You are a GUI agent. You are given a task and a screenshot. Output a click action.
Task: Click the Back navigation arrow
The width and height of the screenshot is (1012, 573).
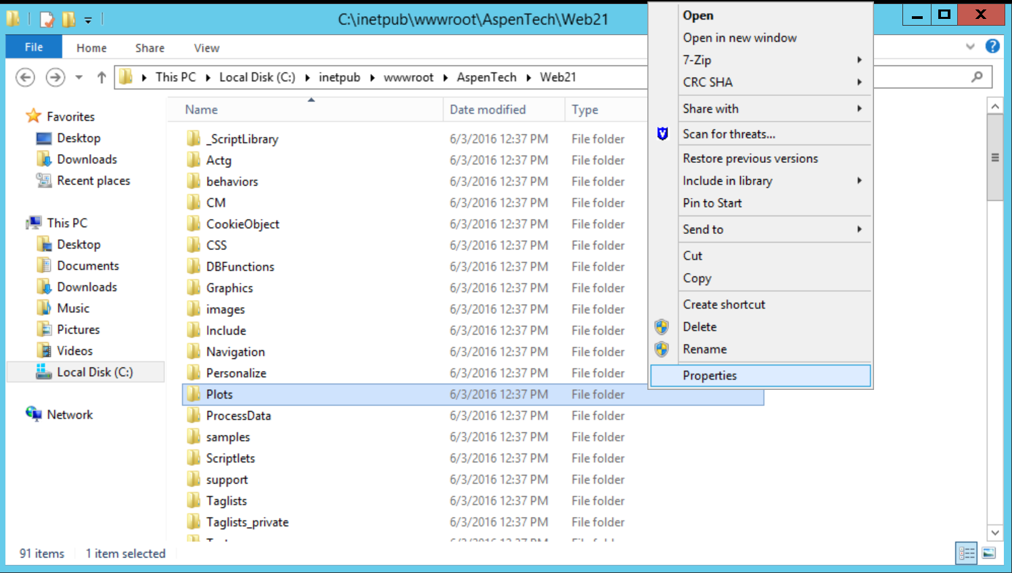(25, 77)
